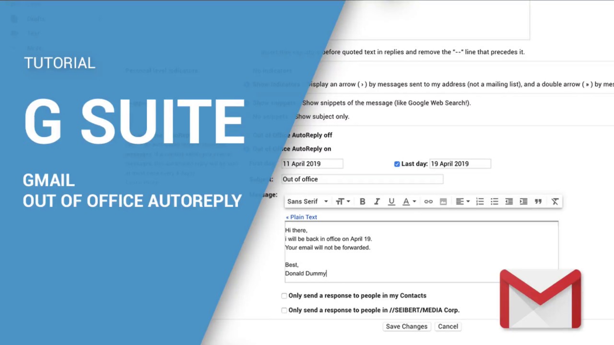Click the subject field containing Out of office
This screenshot has width=614, height=345.
tap(362, 179)
